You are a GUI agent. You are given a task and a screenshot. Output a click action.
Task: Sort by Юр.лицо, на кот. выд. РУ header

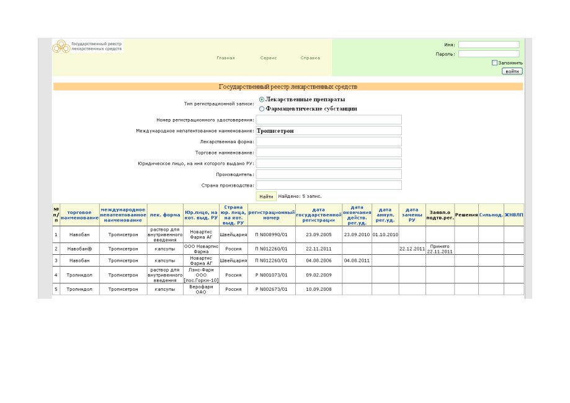pyautogui.click(x=201, y=215)
